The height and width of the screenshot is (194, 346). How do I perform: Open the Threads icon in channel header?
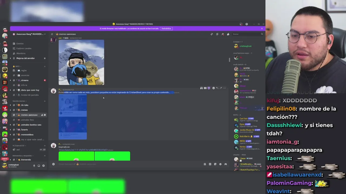[212, 34]
